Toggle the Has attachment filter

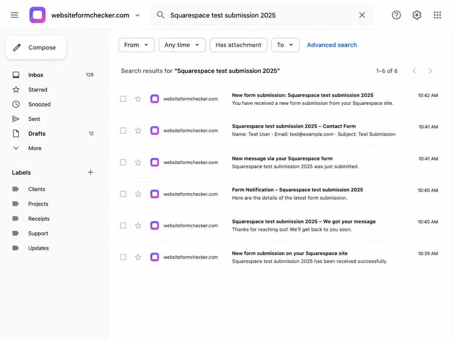239,45
